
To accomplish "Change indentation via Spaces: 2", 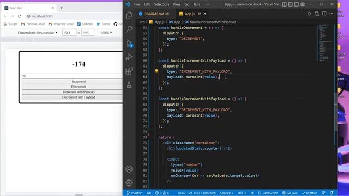I will (227, 193).
